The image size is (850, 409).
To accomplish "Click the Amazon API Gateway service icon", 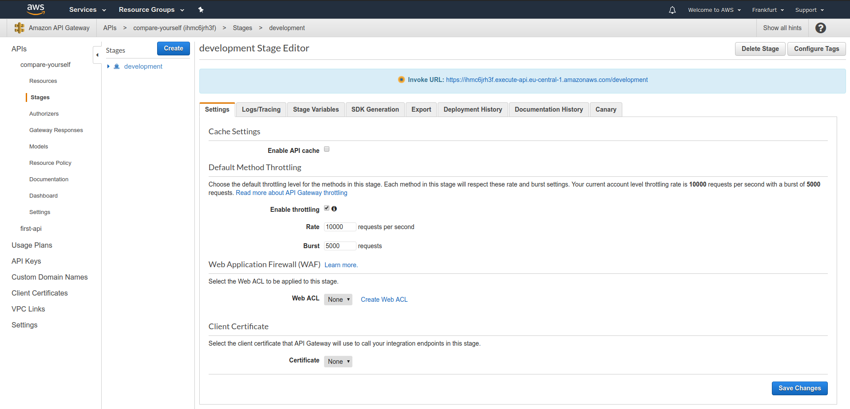I will [19, 28].
